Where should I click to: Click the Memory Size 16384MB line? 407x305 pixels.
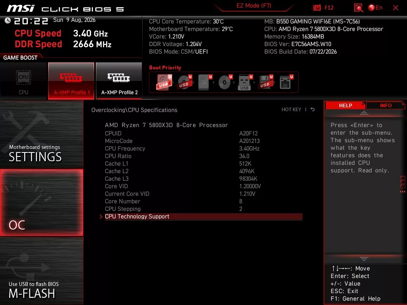point(294,37)
